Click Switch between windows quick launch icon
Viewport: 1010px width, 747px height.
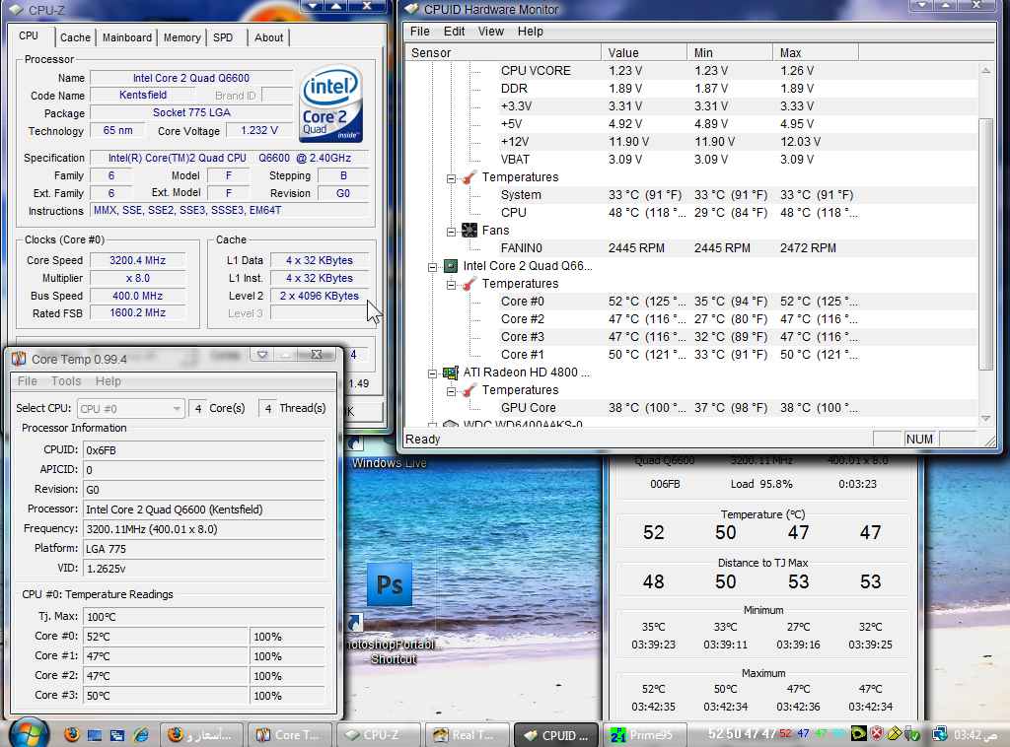(x=117, y=735)
